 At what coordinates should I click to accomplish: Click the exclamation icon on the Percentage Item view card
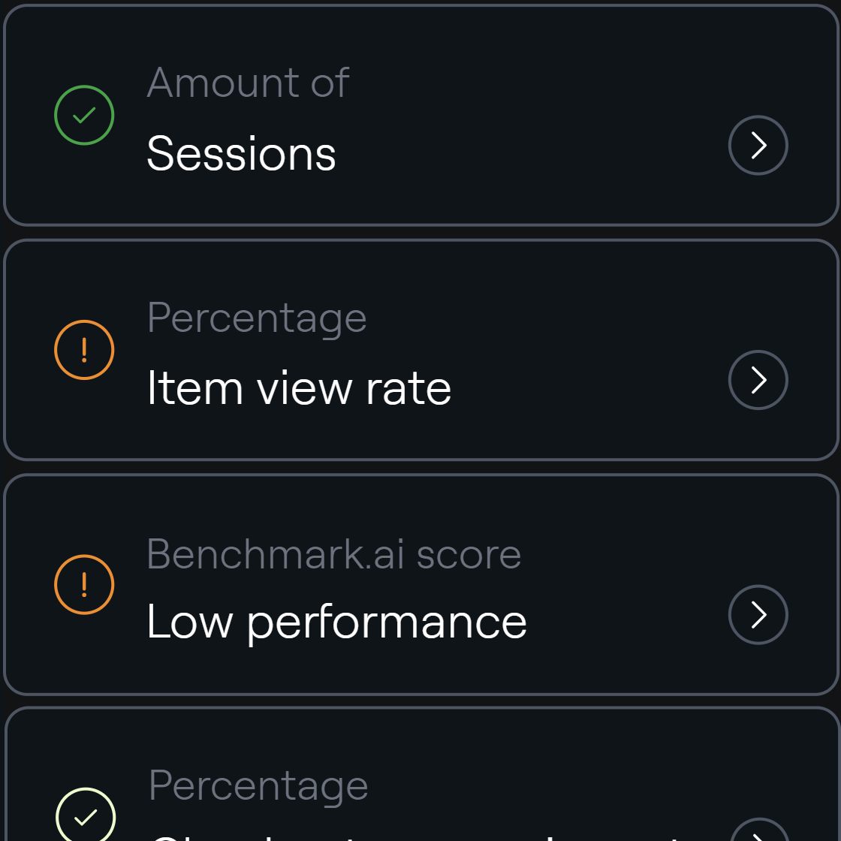[x=83, y=350]
